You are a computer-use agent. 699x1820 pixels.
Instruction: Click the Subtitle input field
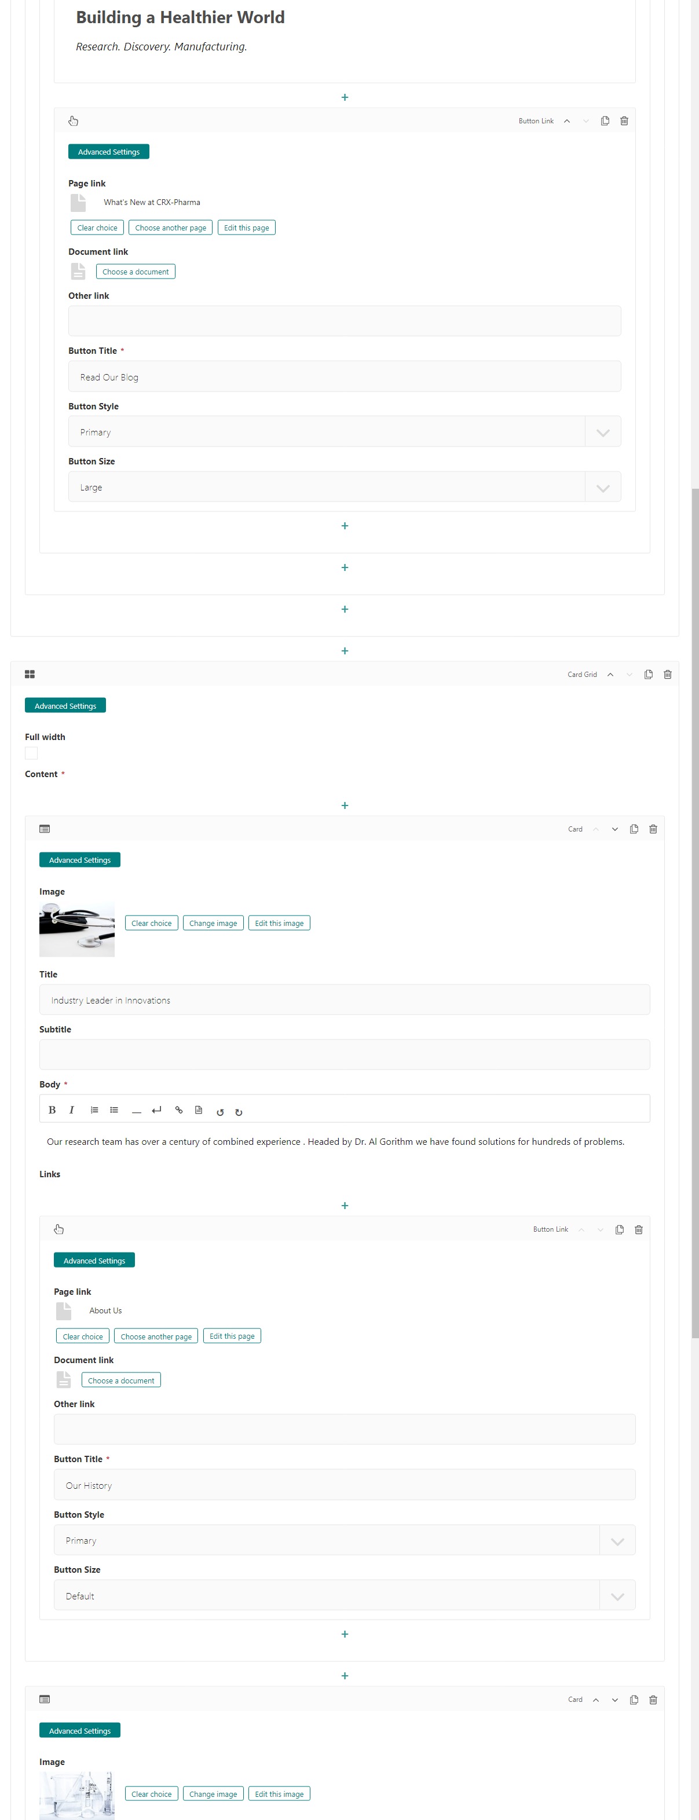coord(344,1054)
